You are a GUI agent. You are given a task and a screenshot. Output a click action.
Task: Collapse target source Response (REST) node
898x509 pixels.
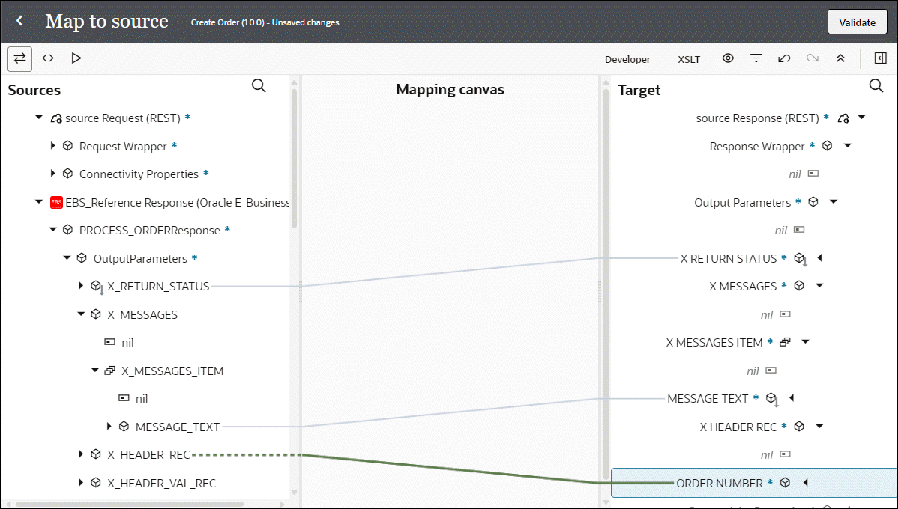(861, 118)
